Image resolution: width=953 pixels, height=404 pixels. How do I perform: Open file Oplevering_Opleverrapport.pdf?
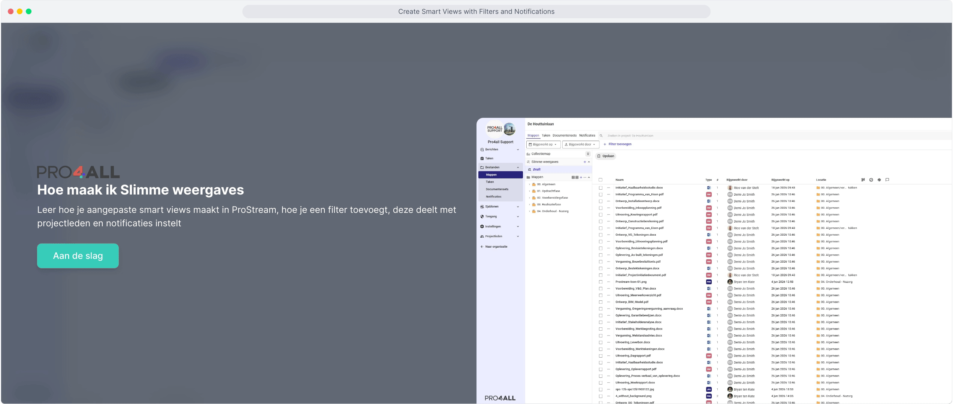tap(636, 370)
